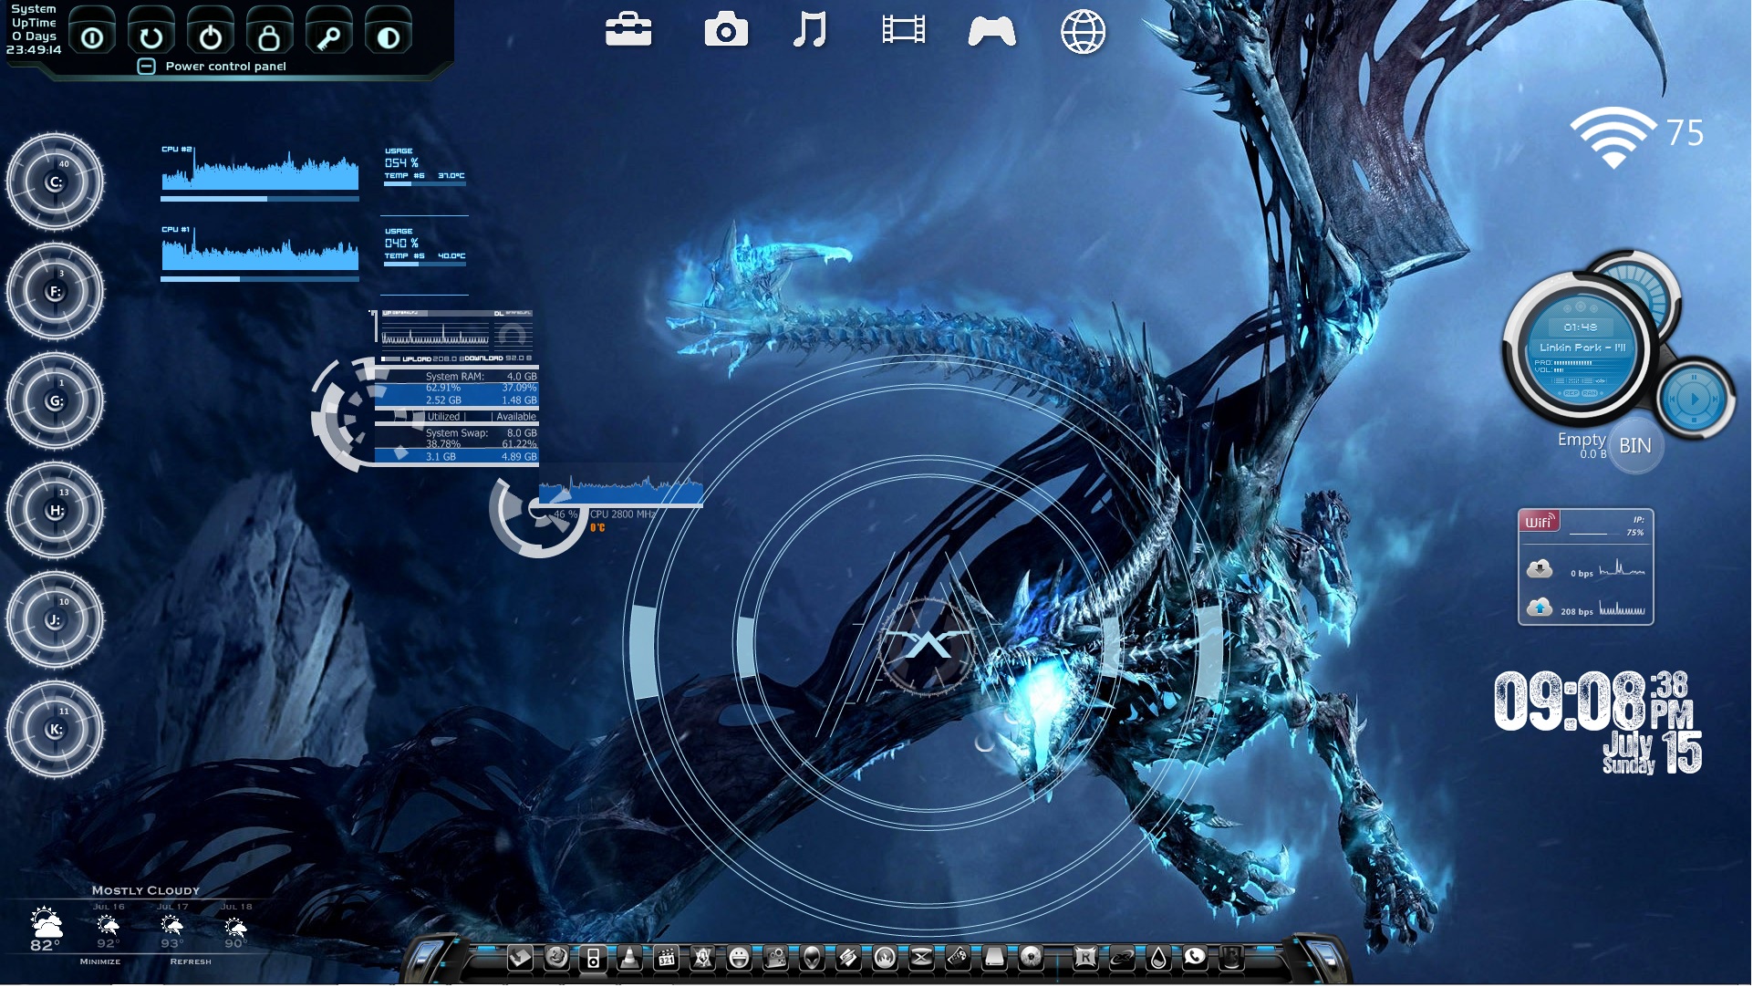Adjust the VOL bar on music player
The image size is (1753, 987).
click(x=1592, y=370)
